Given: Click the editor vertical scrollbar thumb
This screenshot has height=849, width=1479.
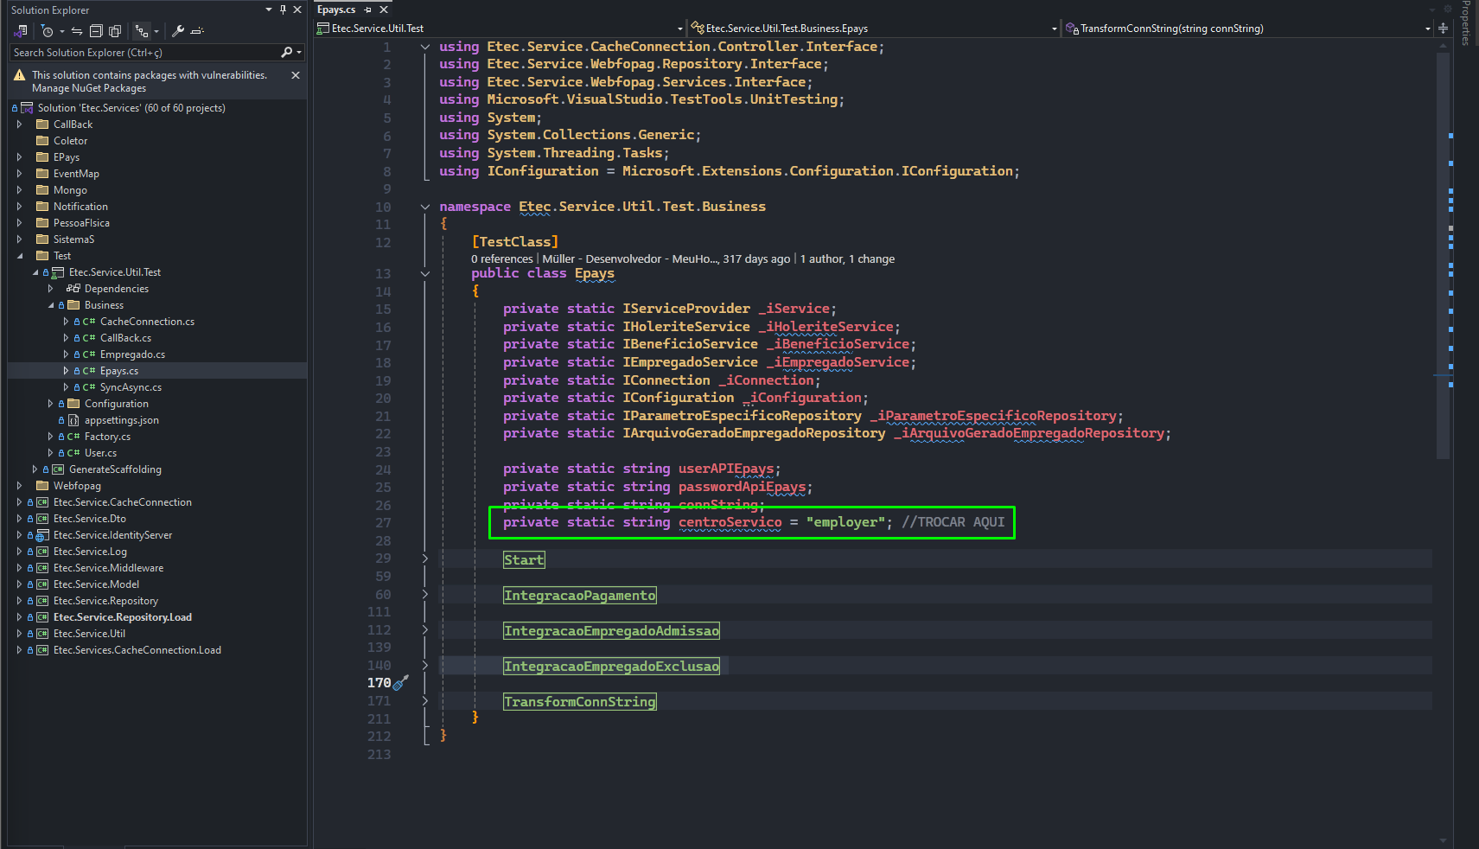Looking at the screenshot, I should 1442,255.
